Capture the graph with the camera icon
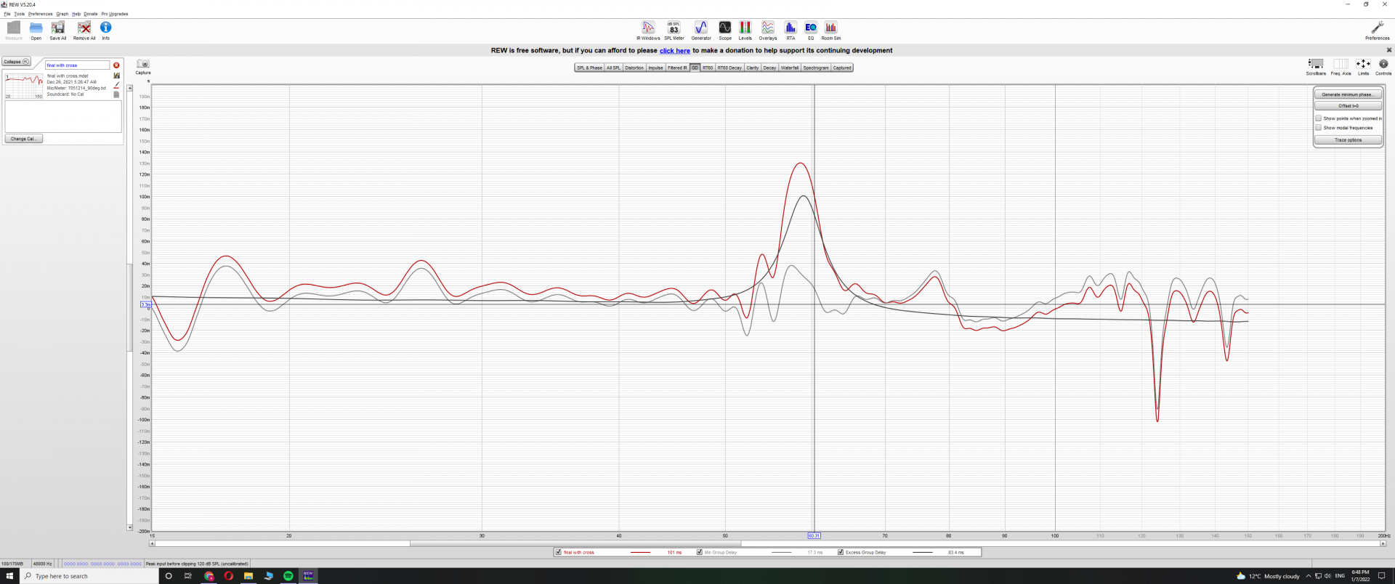 (143, 65)
